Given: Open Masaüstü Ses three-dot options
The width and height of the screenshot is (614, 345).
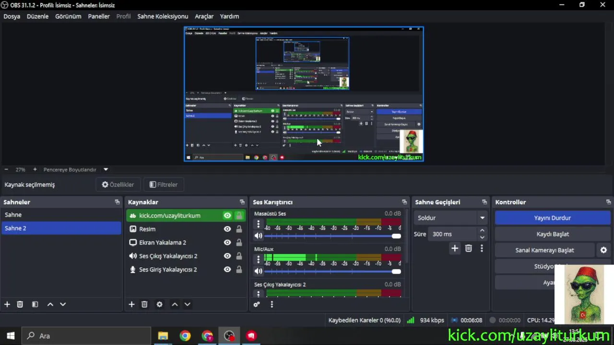Looking at the screenshot, I should click(259, 224).
